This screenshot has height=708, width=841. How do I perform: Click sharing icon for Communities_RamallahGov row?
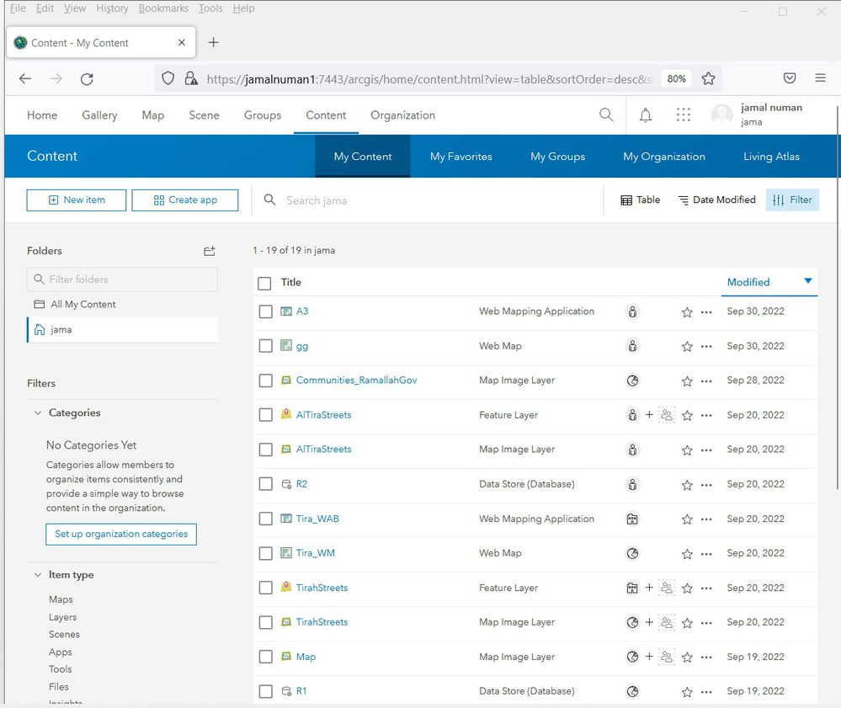pos(633,381)
